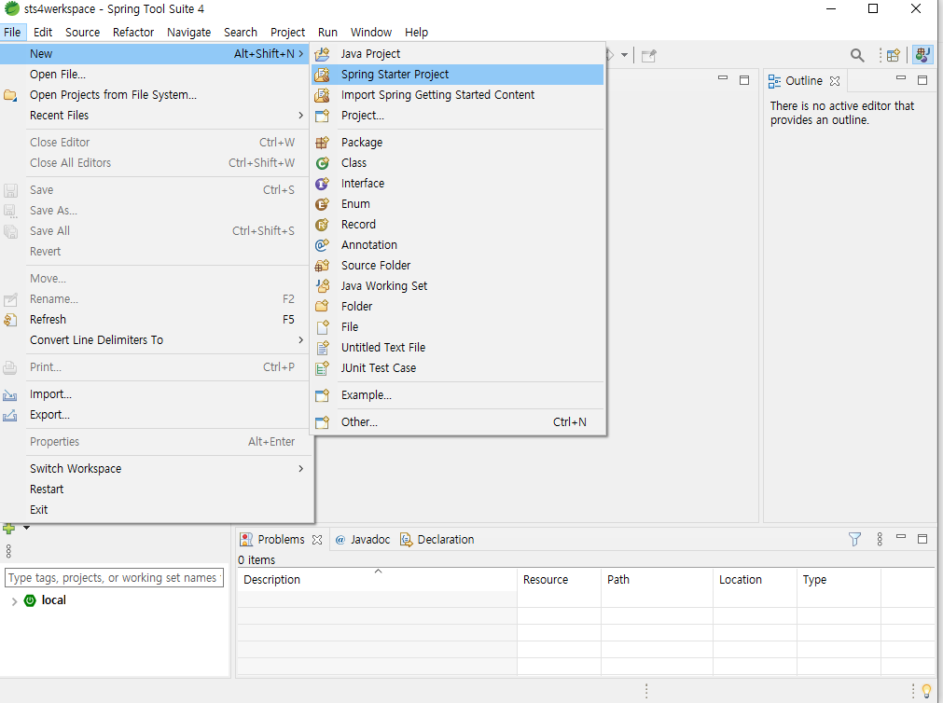This screenshot has width=943, height=703.
Task: Open the Help menu
Action: pyautogui.click(x=416, y=33)
